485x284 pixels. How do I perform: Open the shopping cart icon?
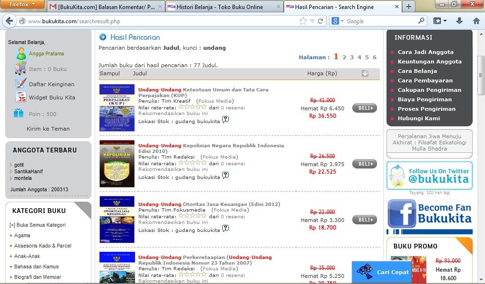point(20,68)
